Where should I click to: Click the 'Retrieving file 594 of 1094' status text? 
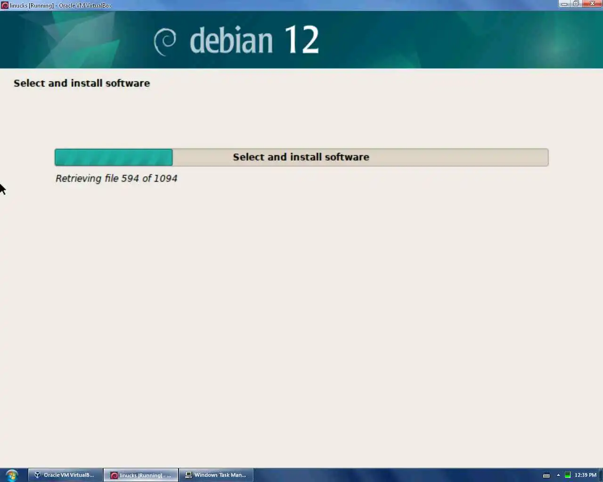(x=116, y=178)
